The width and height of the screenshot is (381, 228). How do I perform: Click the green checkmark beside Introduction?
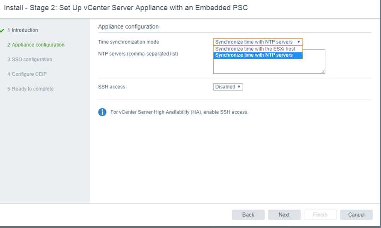coord(2,30)
